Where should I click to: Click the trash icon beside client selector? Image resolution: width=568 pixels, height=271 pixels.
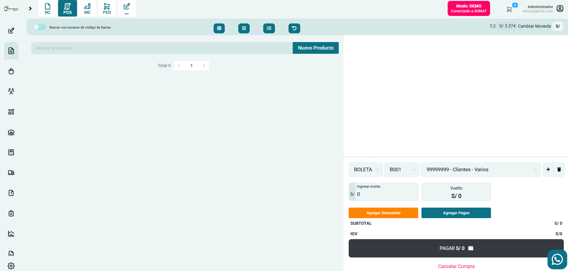pos(559,169)
